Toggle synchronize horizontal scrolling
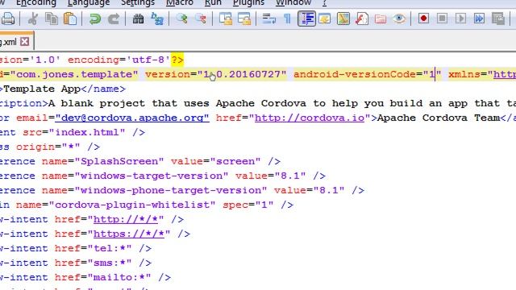 244,19
